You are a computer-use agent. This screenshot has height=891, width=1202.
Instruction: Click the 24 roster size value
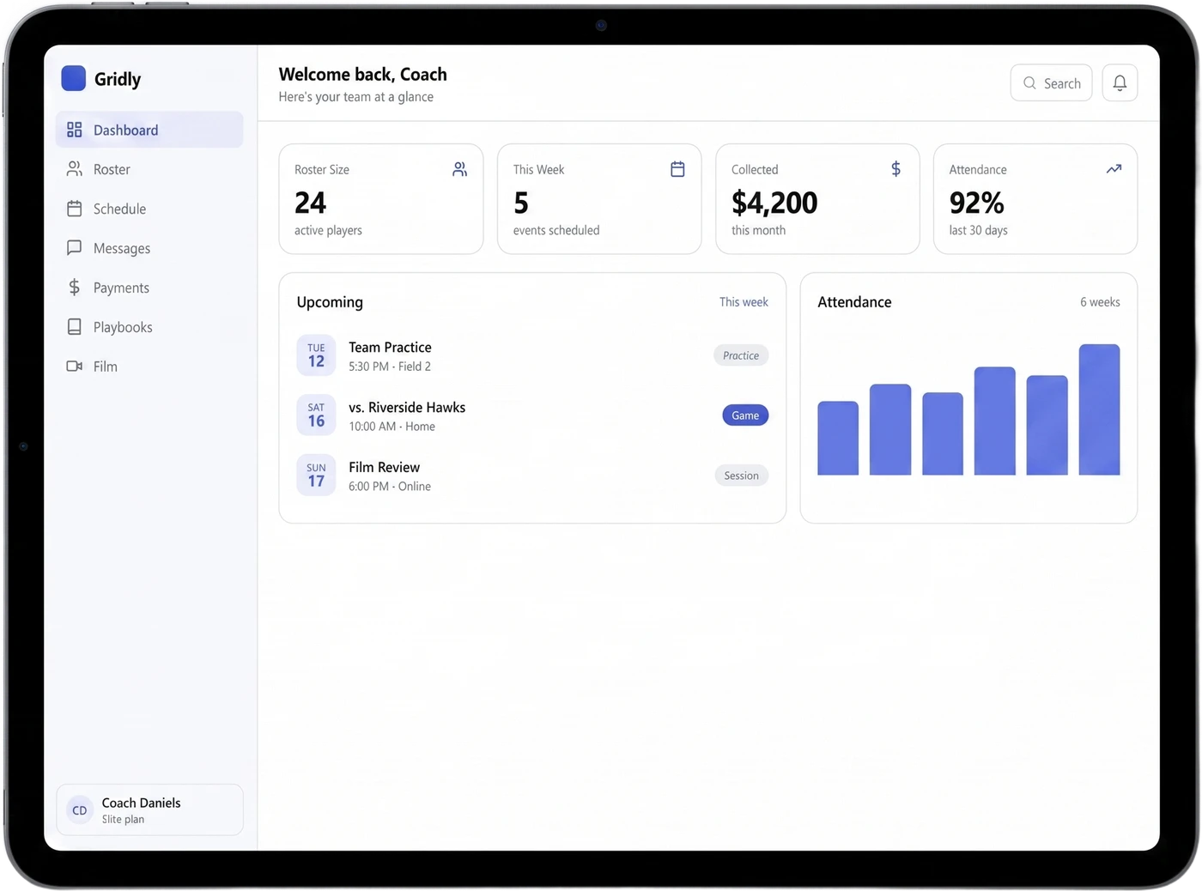[310, 203]
